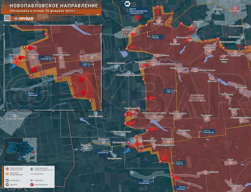Click the Балка Саранная label in inset
251x192 pixels.
point(32,94)
